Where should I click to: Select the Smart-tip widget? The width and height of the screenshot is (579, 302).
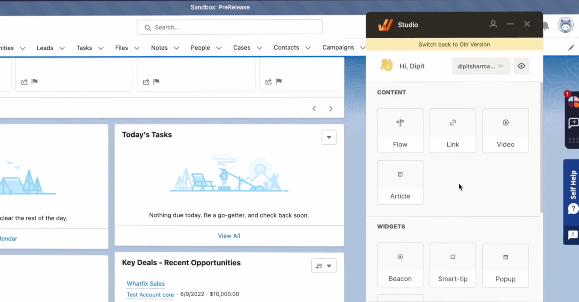point(453,265)
